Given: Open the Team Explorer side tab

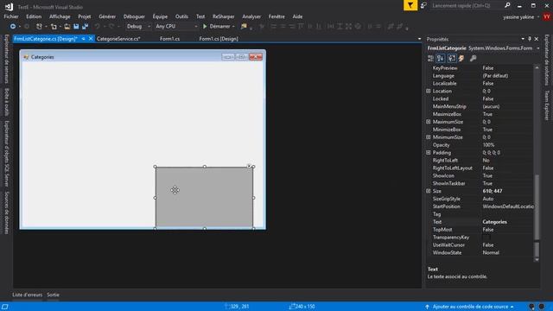Looking at the screenshot, I should (547, 105).
